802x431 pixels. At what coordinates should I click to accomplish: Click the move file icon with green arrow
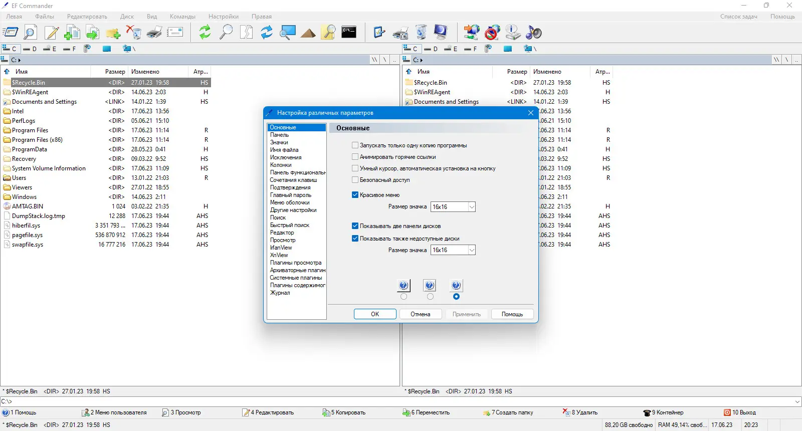93,33
